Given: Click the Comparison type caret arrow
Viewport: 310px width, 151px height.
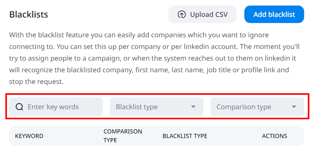Looking at the screenshot, I should 294,107.
